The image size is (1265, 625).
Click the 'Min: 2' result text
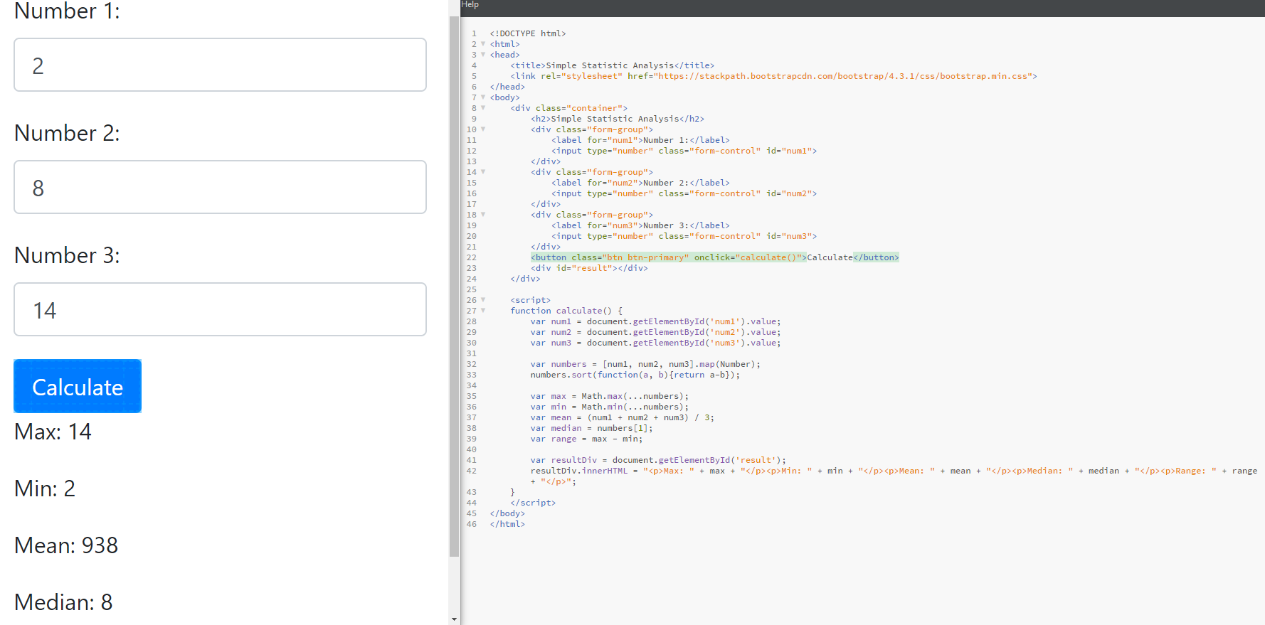click(45, 488)
